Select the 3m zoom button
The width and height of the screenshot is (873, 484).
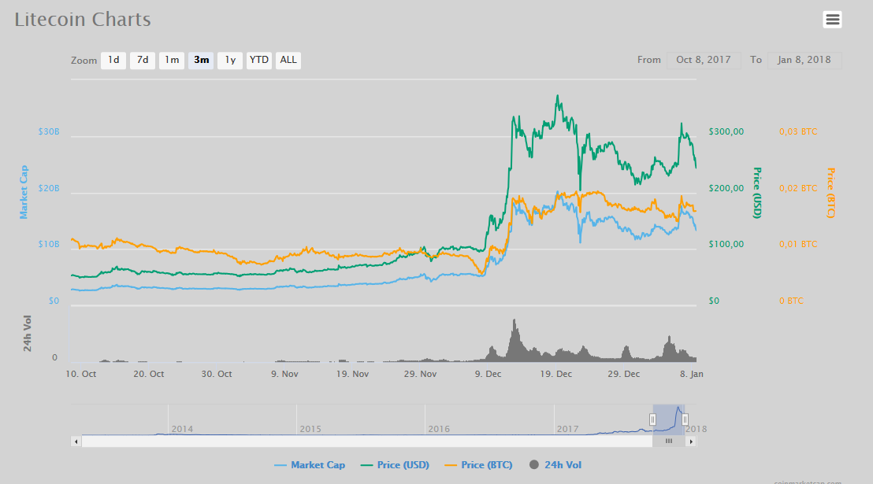tap(201, 60)
